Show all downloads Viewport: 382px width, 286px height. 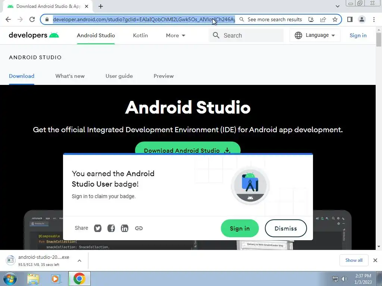(x=354, y=260)
